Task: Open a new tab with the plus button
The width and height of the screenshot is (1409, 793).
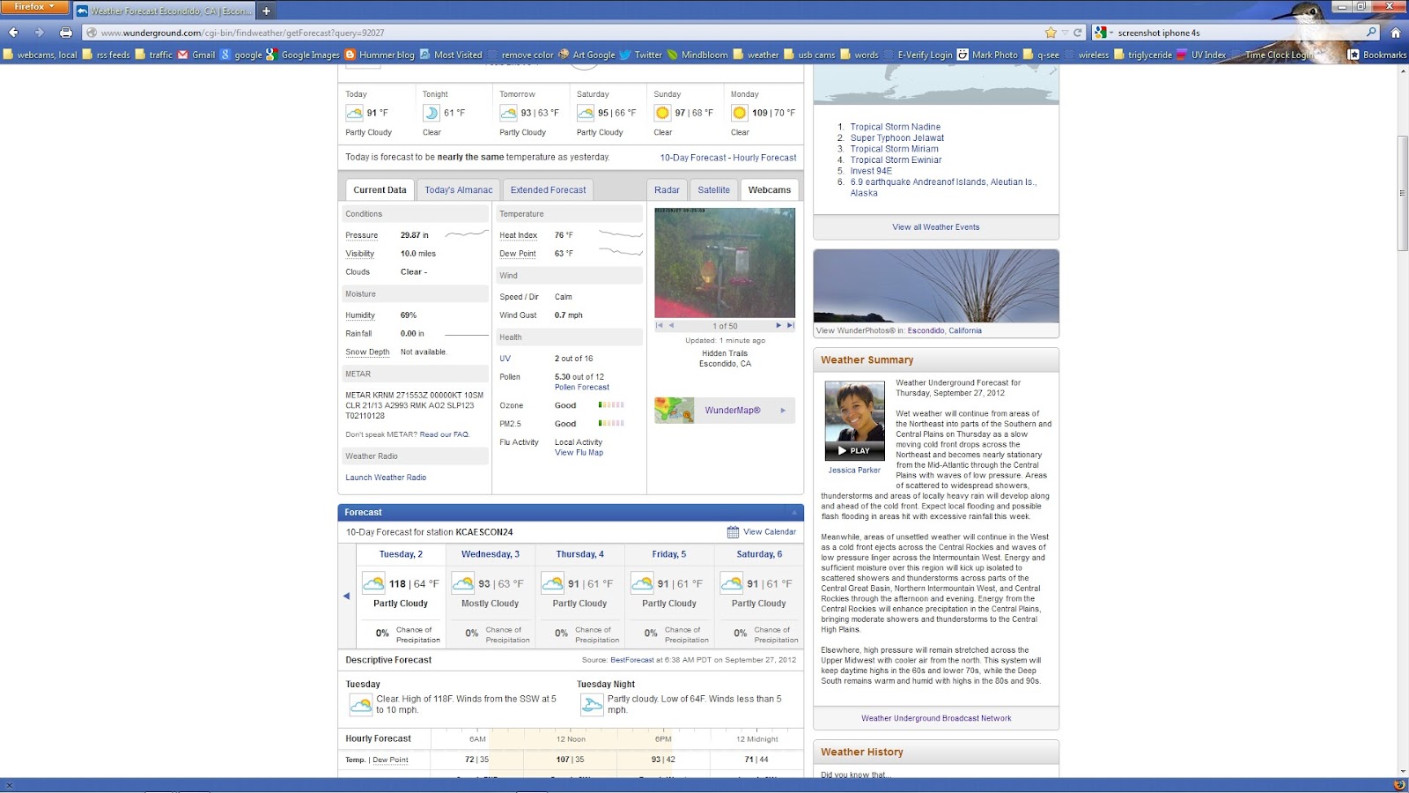Action: tap(266, 11)
